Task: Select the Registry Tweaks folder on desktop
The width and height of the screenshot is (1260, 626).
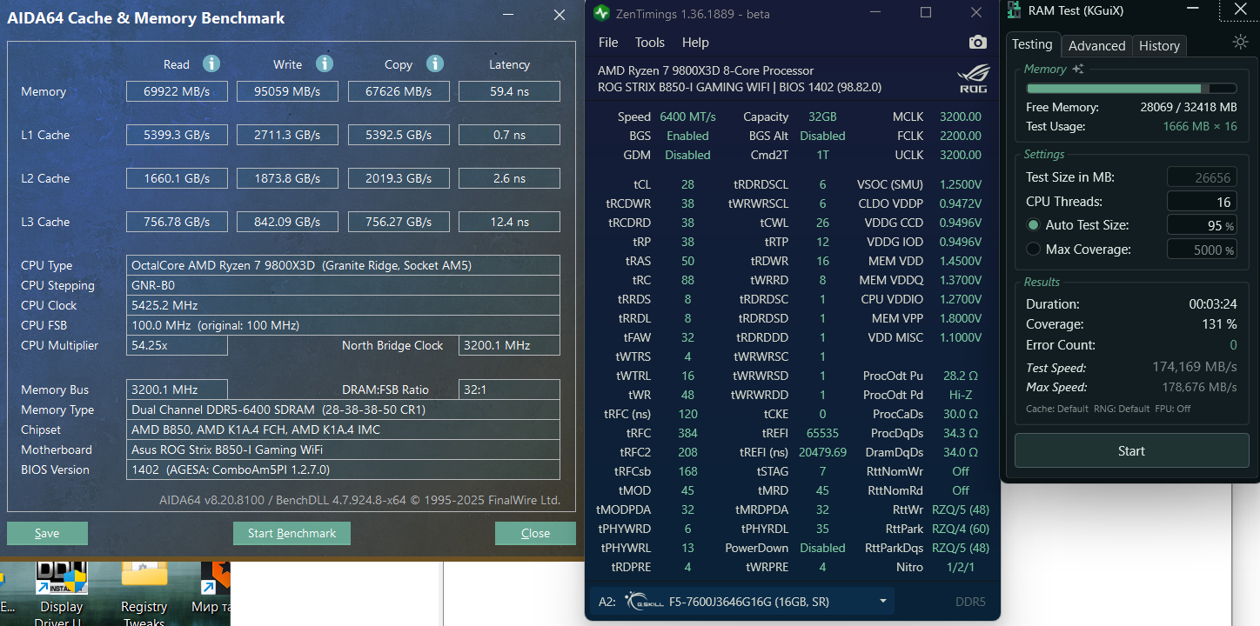Action: tap(144, 591)
